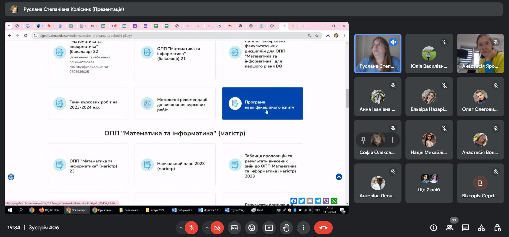Image resolution: width=509 pixels, height=237 pixels.
Task: Click the browser back arrow
Action: coord(10,35)
